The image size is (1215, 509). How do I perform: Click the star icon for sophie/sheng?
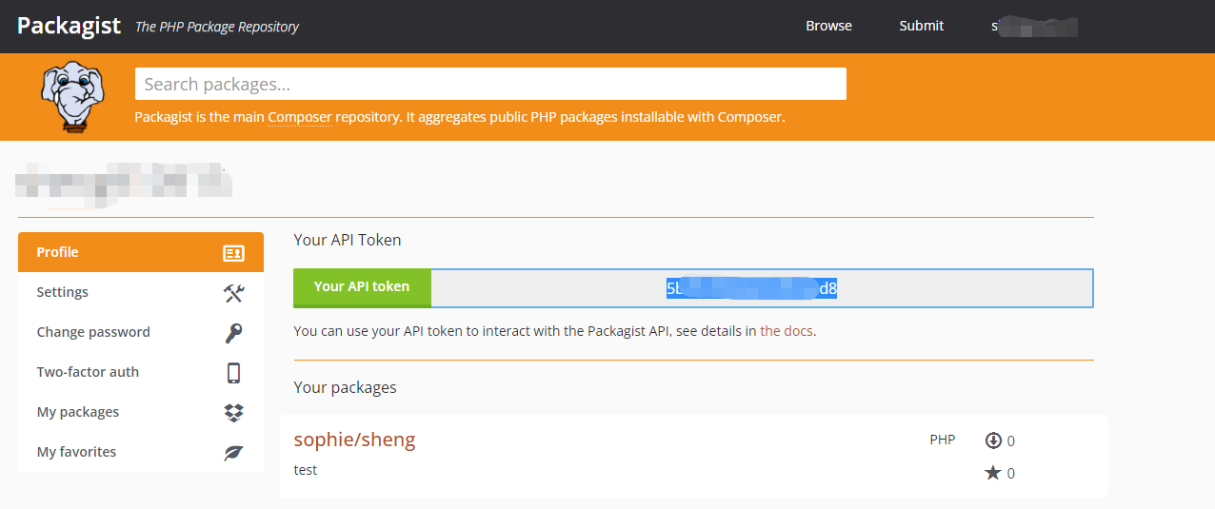pos(993,473)
